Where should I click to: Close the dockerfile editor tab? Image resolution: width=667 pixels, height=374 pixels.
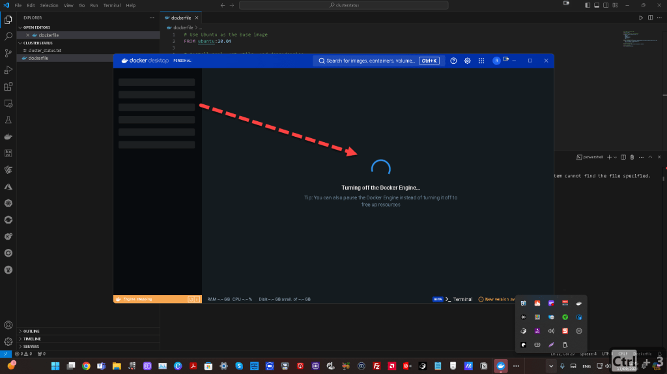point(197,18)
